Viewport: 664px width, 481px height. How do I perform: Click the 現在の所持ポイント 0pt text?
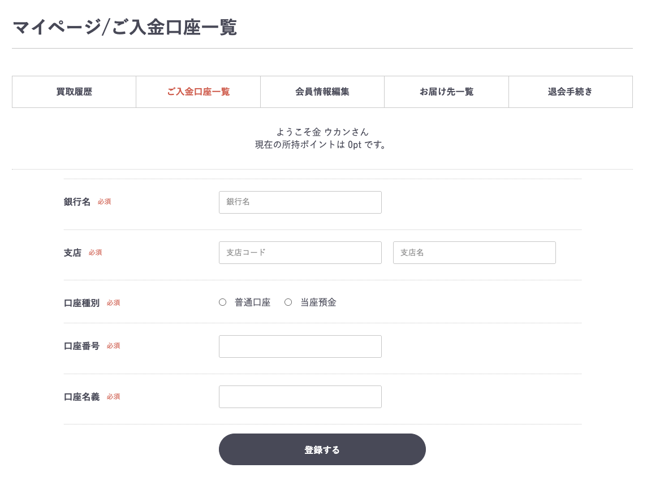pos(321,145)
